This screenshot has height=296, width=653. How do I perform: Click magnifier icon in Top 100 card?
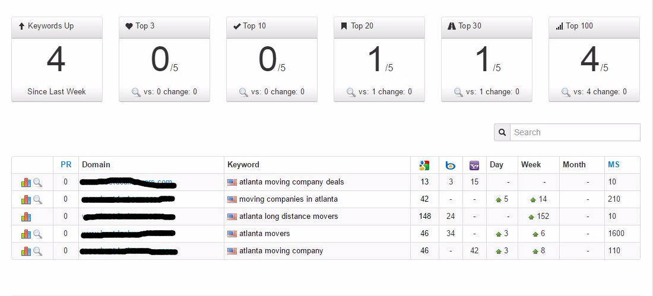tap(566, 92)
